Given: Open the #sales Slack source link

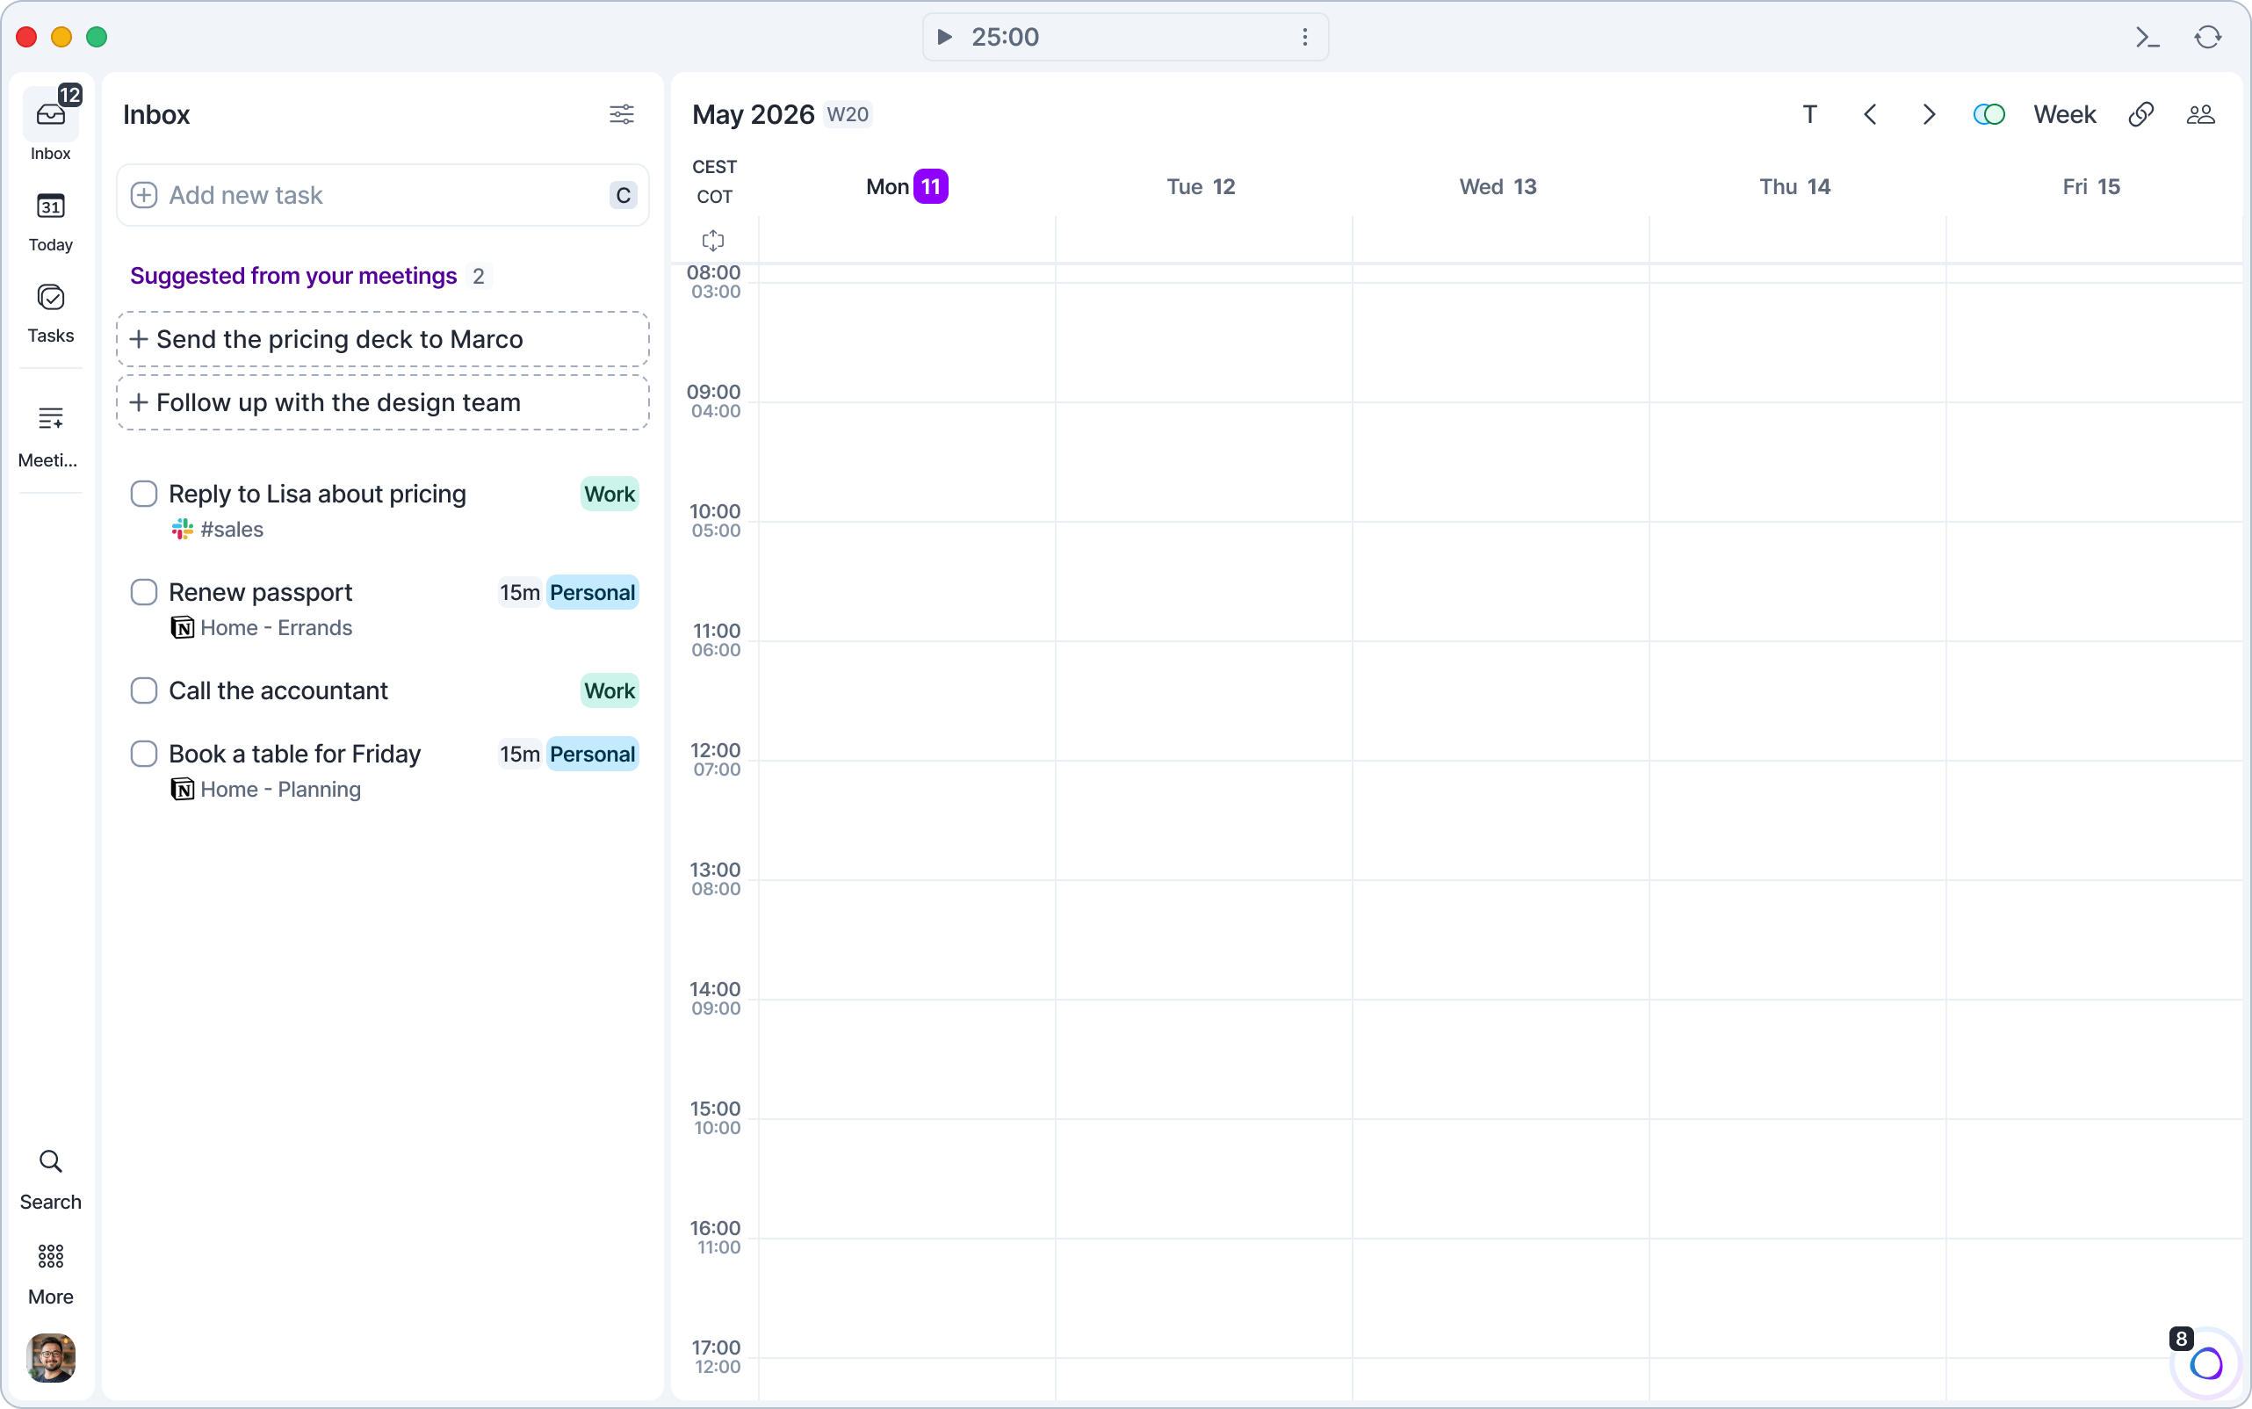Looking at the screenshot, I should pyautogui.click(x=217, y=530).
